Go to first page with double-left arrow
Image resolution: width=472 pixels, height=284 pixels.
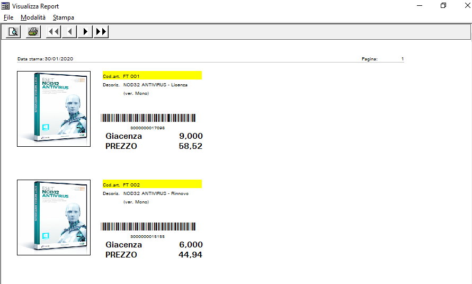54,32
